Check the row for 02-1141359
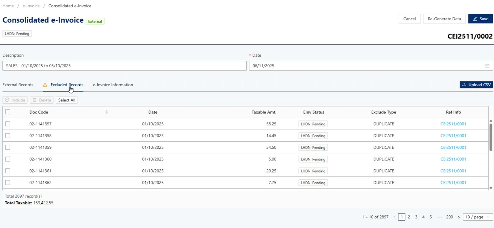 8,147
